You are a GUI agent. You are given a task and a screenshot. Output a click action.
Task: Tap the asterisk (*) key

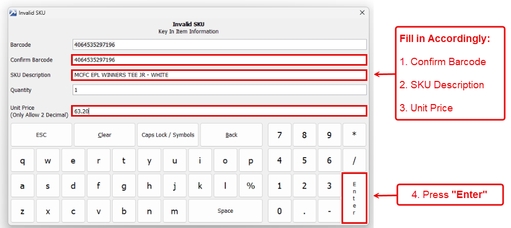coord(354,135)
